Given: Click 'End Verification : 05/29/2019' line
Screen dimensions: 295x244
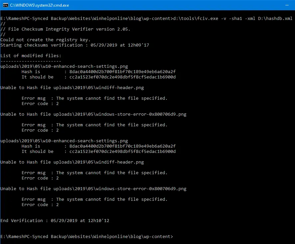Looking at the screenshot, I should click(55, 221).
